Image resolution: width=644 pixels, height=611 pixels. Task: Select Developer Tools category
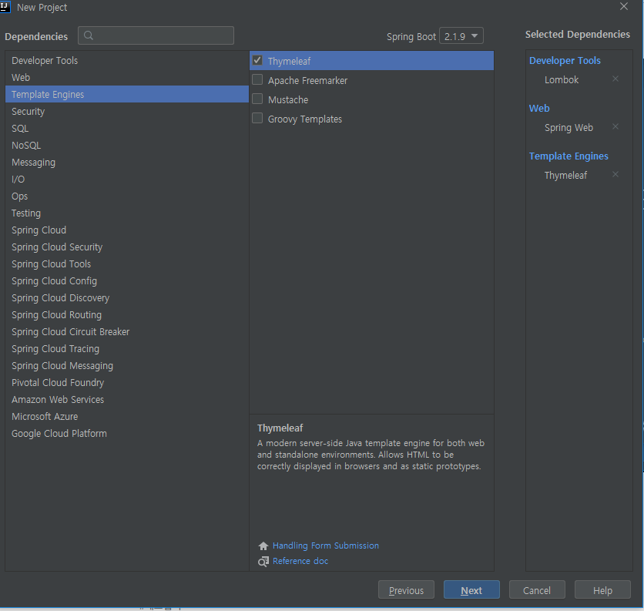tap(127, 60)
